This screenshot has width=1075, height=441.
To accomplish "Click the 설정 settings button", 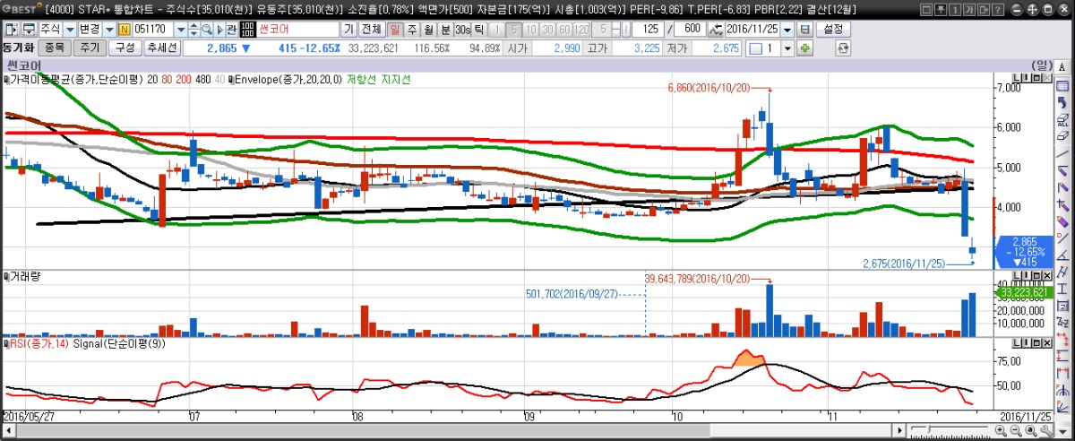I will coord(832,30).
